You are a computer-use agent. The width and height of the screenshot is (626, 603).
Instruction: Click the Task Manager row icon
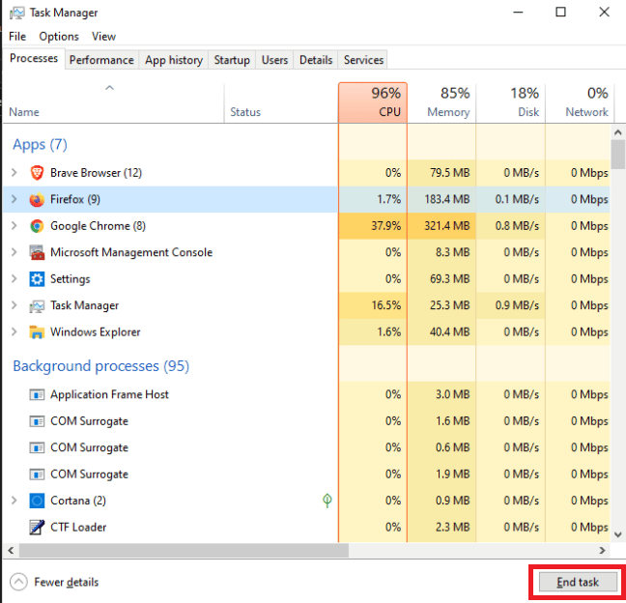click(37, 306)
